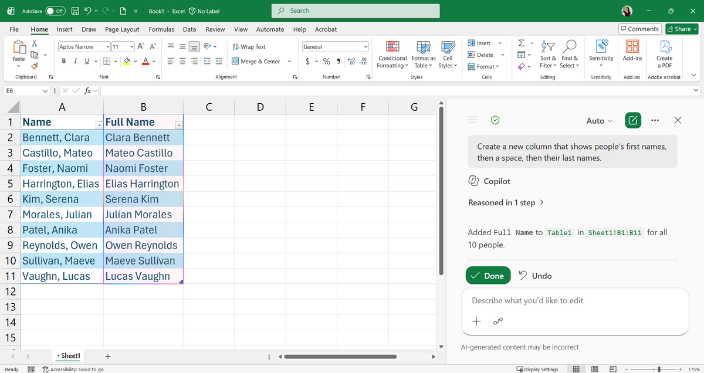Switch to Page Break Preview view in status bar
This screenshot has width=704, height=373.
click(613, 369)
